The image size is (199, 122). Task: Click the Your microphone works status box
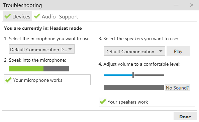point(47,80)
